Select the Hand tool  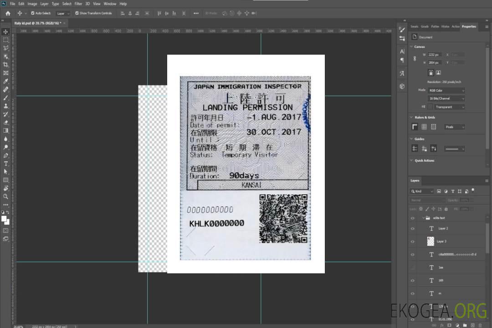5,188
